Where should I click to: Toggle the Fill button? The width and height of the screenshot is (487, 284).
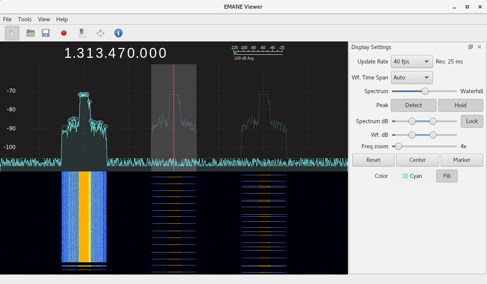[447, 176]
